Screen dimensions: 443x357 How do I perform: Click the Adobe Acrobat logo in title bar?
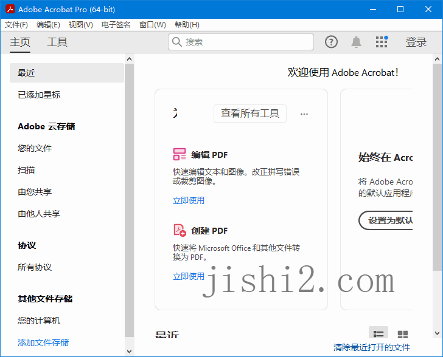pyautogui.click(x=10, y=9)
